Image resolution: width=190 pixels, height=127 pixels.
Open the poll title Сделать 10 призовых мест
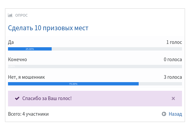48,28
